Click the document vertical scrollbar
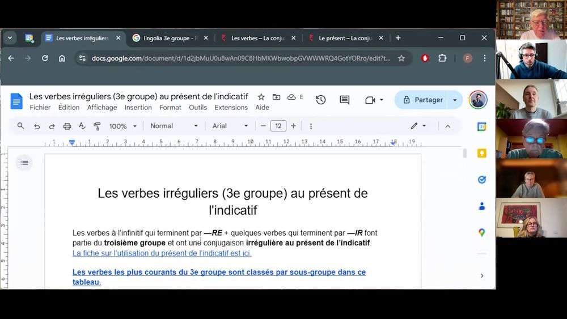 pos(465,153)
